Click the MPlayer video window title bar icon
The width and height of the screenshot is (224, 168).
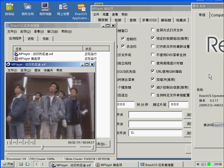point(8,64)
